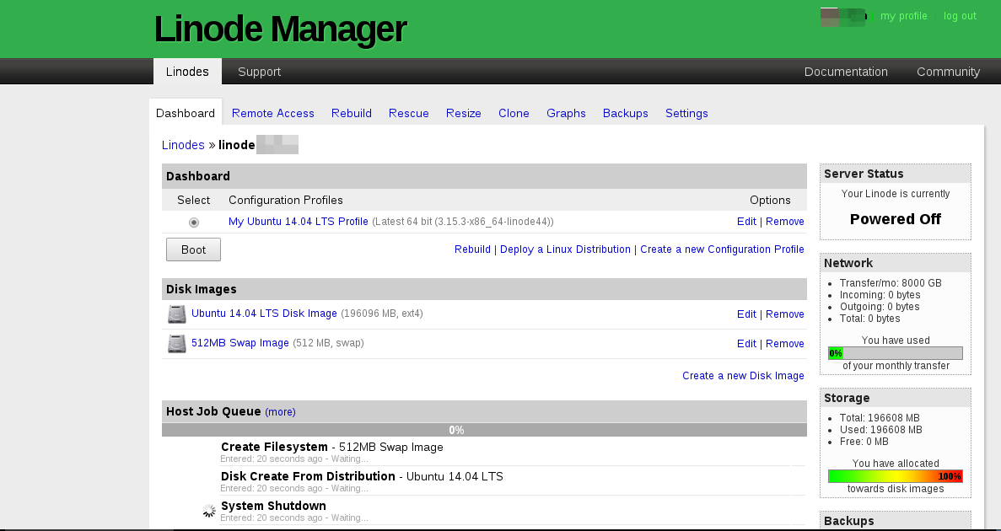Open My Ubuntu 14.04 LTS Profile link
Screen dimensions: 1001x531
pyautogui.click(x=299, y=222)
